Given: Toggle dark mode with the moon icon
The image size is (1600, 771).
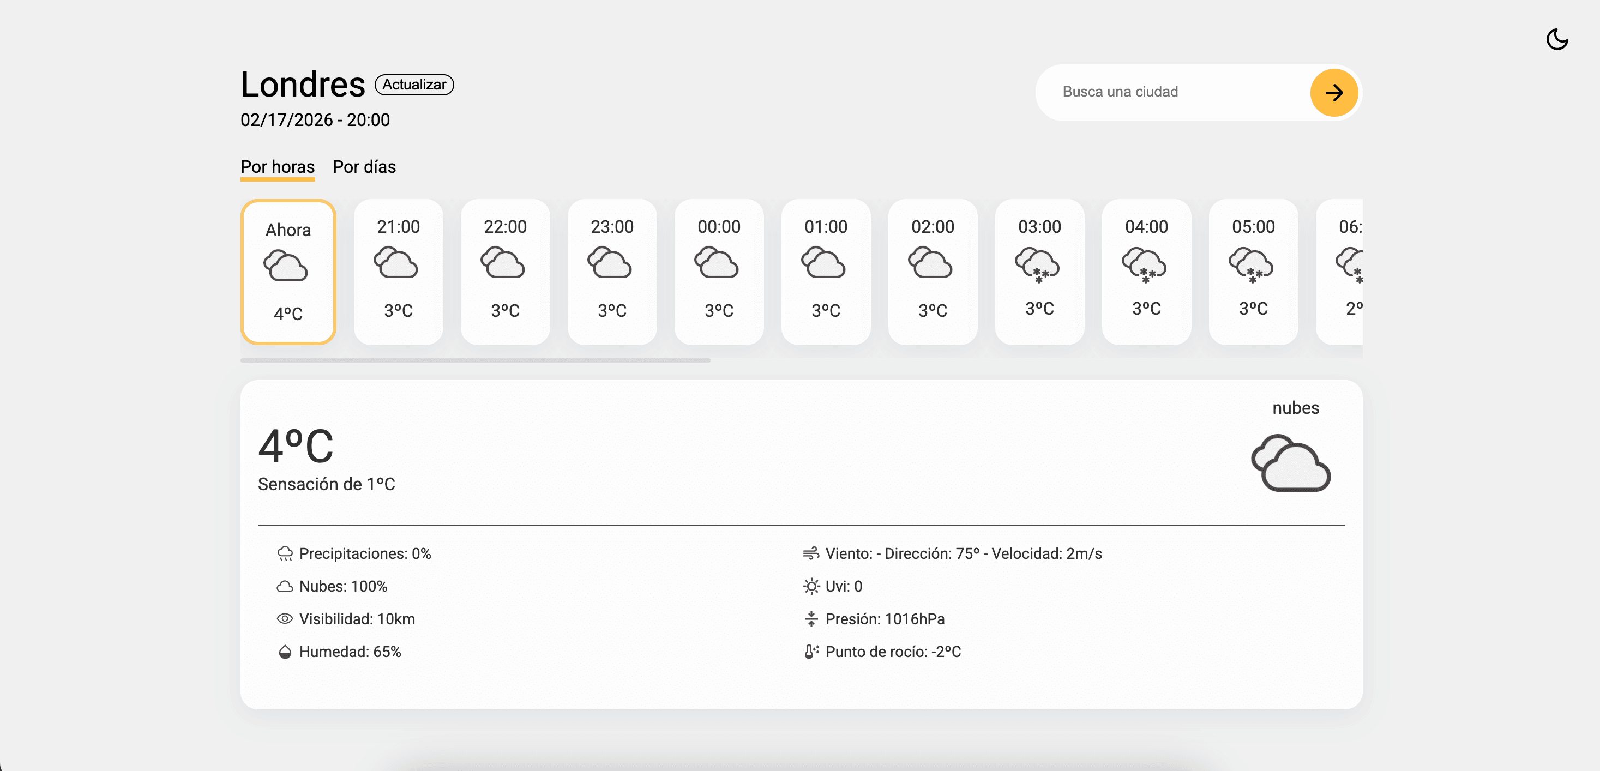Looking at the screenshot, I should (x=1558, y=39).
